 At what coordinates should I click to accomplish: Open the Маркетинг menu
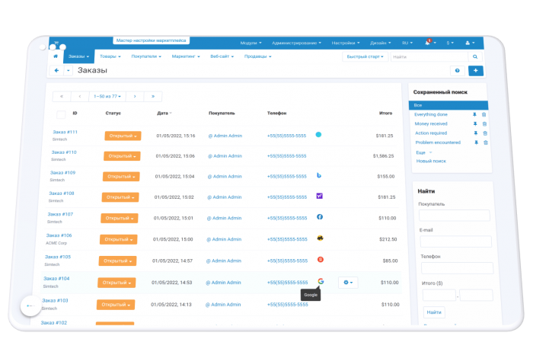[x=186, y=56]
